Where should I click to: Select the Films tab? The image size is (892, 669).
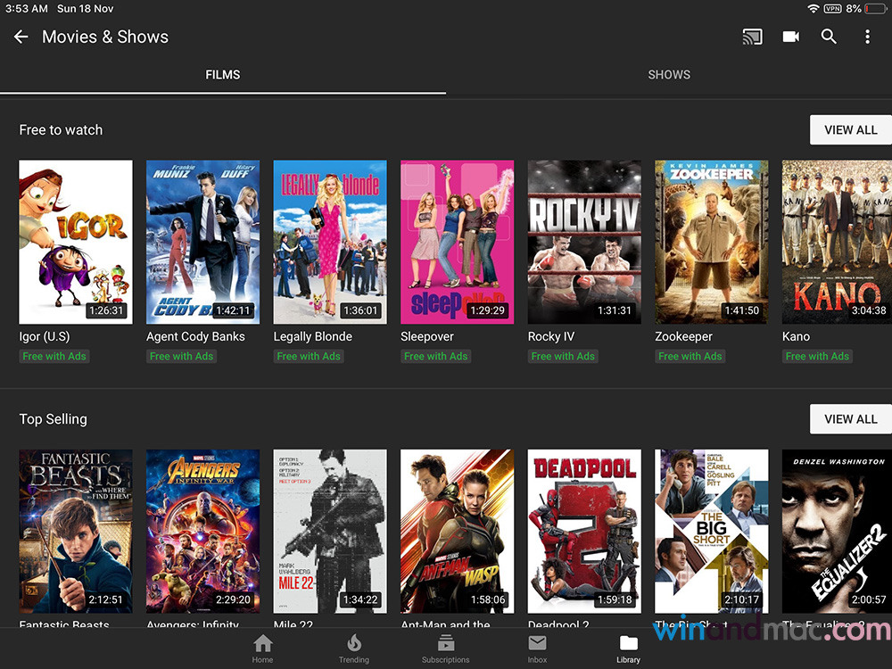223,75
